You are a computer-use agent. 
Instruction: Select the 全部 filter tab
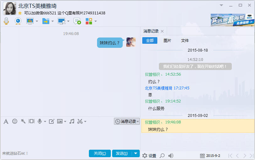150,40
